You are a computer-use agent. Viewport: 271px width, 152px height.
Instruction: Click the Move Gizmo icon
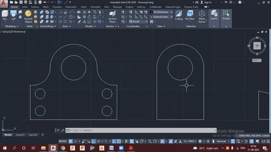pyautogui.click(x=202, y=14)
